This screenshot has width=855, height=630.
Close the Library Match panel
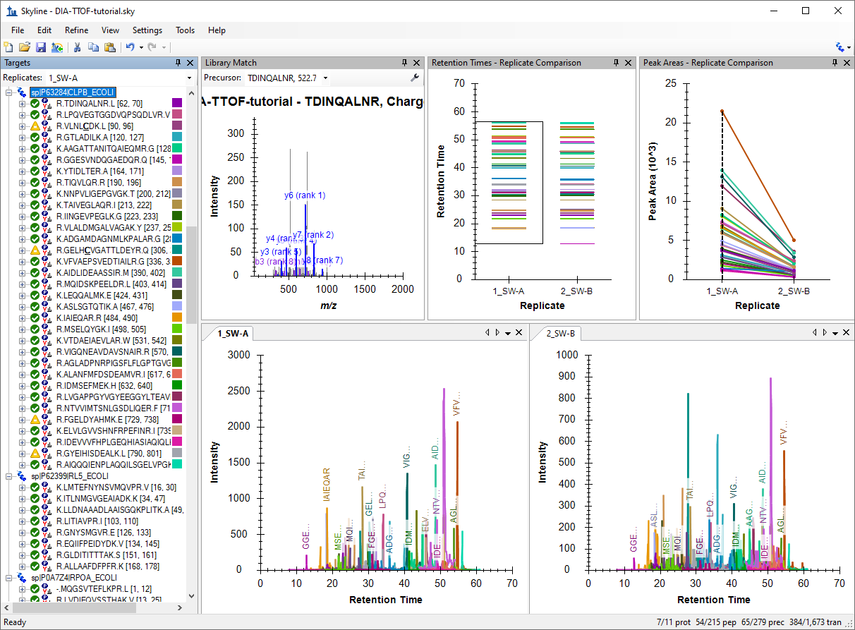click(416, 63)
